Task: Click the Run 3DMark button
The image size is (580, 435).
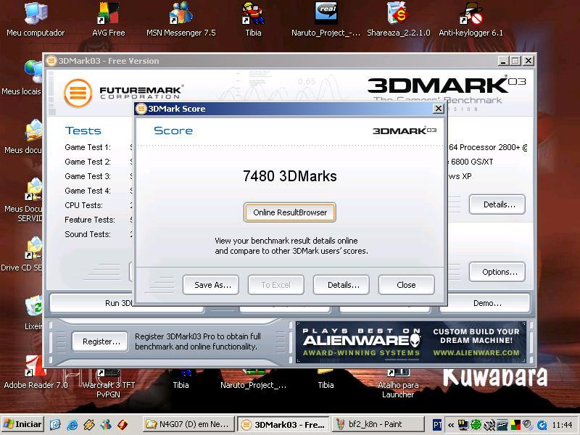Action: (92, 303)
